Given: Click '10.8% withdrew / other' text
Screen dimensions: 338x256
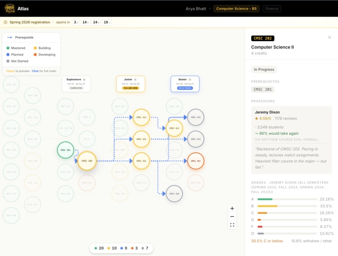Looking at the screenshot, I should pos(312,241).
